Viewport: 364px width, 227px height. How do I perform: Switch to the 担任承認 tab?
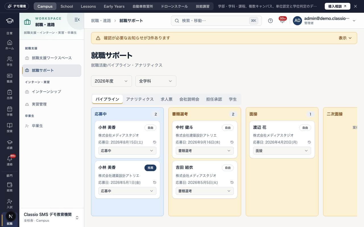coord(214,99)
